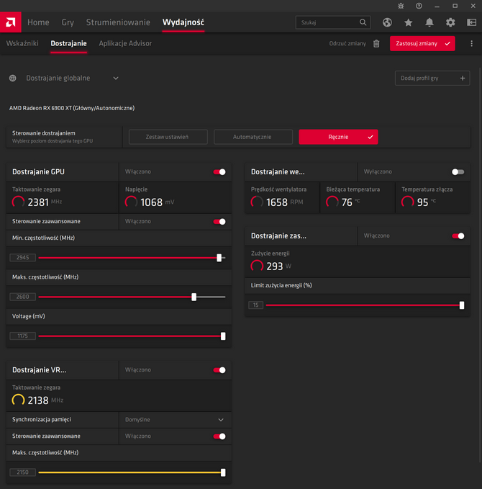482x489 pixels.
Task: Toggle power tuning (Dostrajanie zas...) switch
Action: click(458, 235)
